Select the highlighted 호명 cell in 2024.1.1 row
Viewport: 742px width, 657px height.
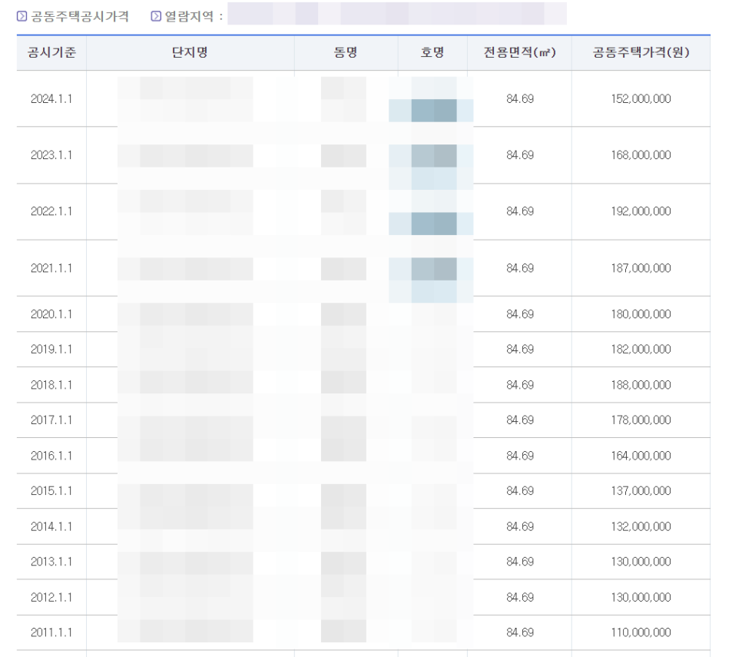[432, 110]
